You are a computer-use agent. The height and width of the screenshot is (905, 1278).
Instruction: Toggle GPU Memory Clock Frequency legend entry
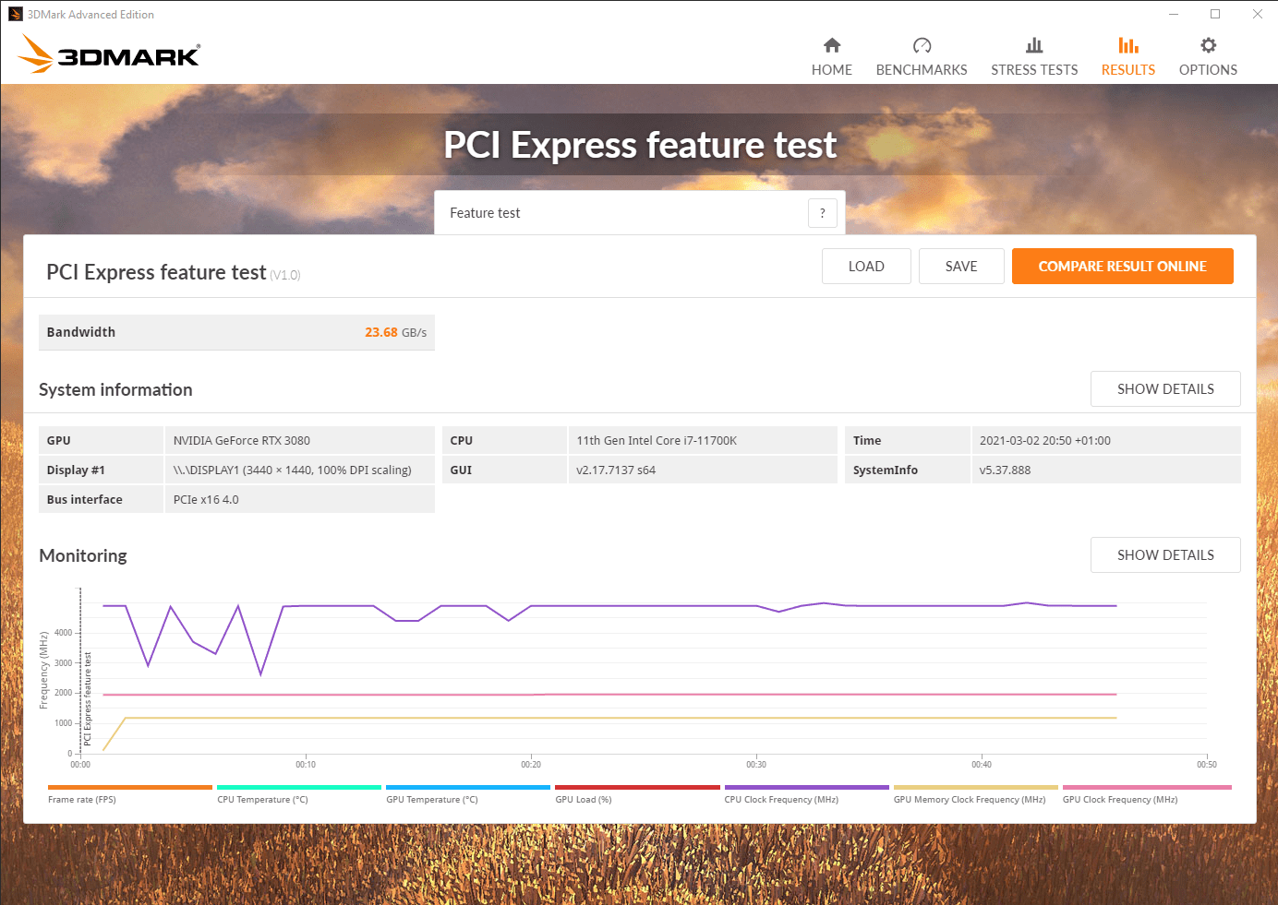(x=970, y=800)
